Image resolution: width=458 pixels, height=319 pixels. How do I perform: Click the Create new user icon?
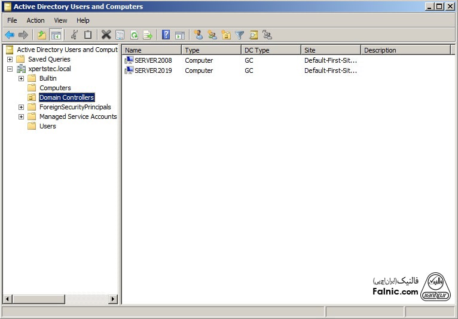tap(198, 35)
